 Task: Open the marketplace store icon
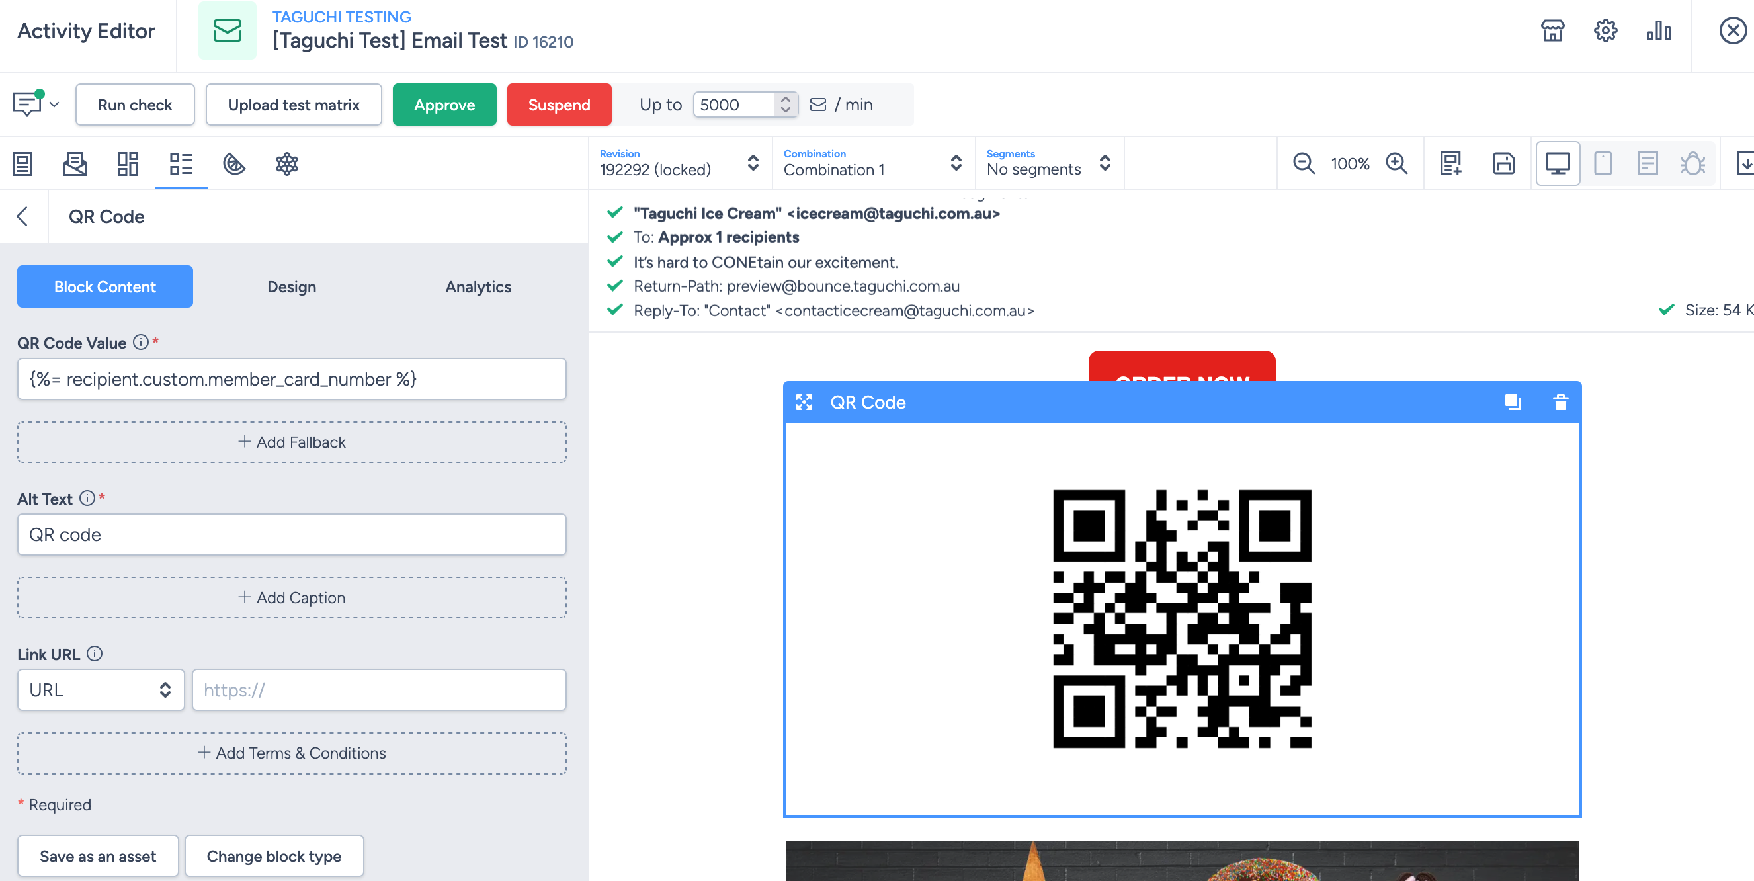point(1552,30)
